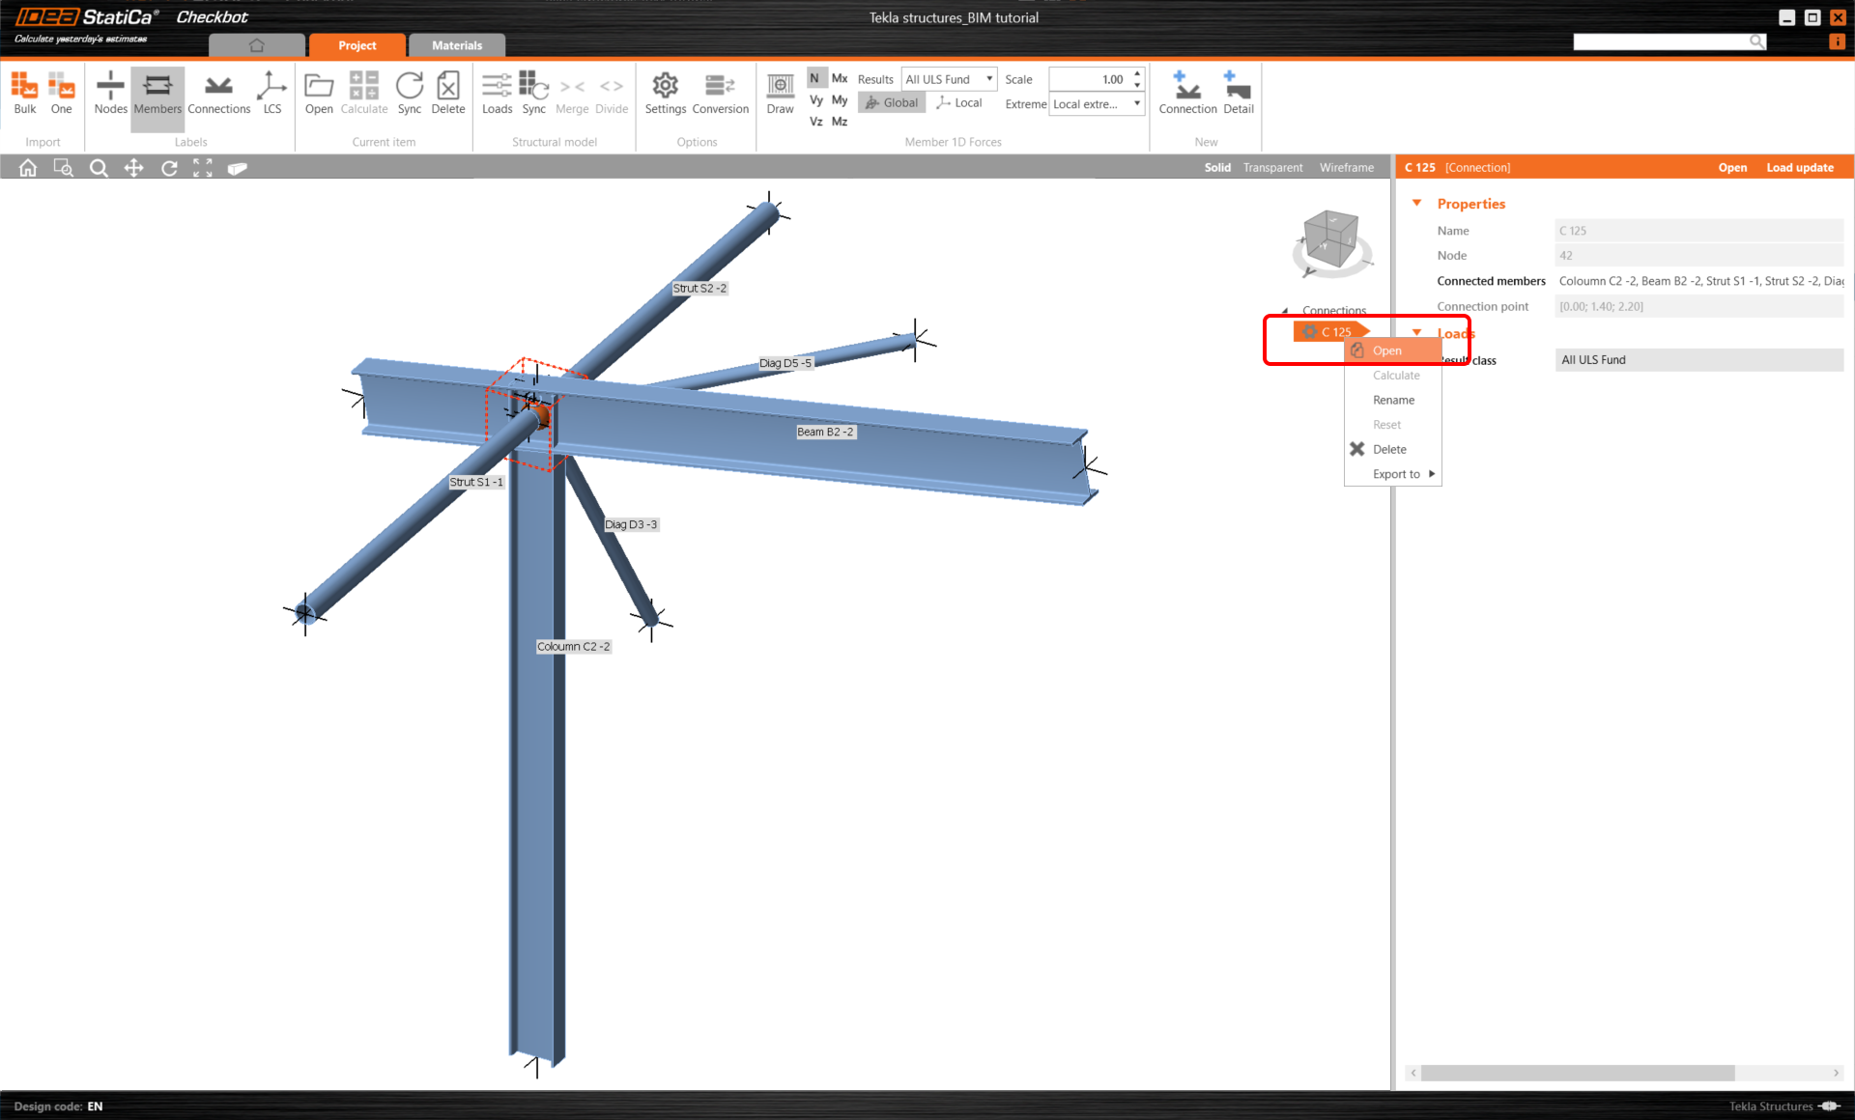This screenshot has width=1855, height=1120.
Task: Toggle the N axial force display
Action: tap(813, 78)
